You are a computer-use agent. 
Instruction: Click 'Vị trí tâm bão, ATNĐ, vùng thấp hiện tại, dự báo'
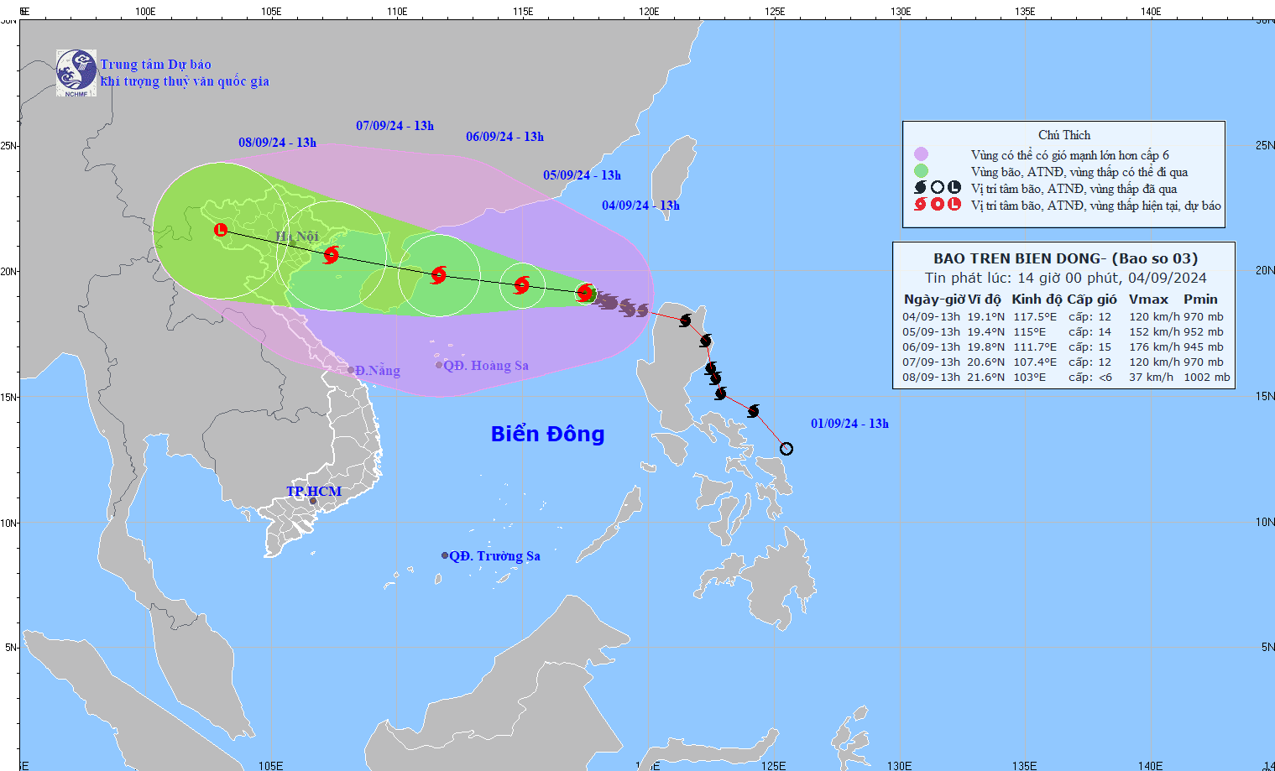1096,206
